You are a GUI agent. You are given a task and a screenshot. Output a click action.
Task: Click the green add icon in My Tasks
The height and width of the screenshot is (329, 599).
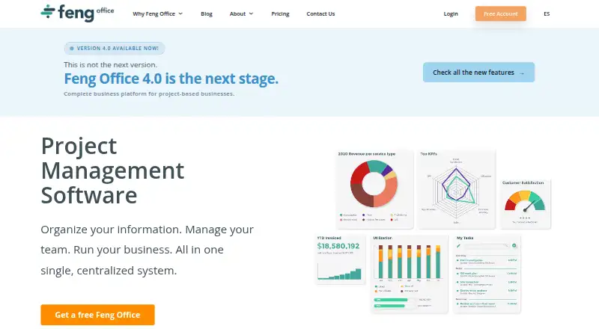coord(514,246)
